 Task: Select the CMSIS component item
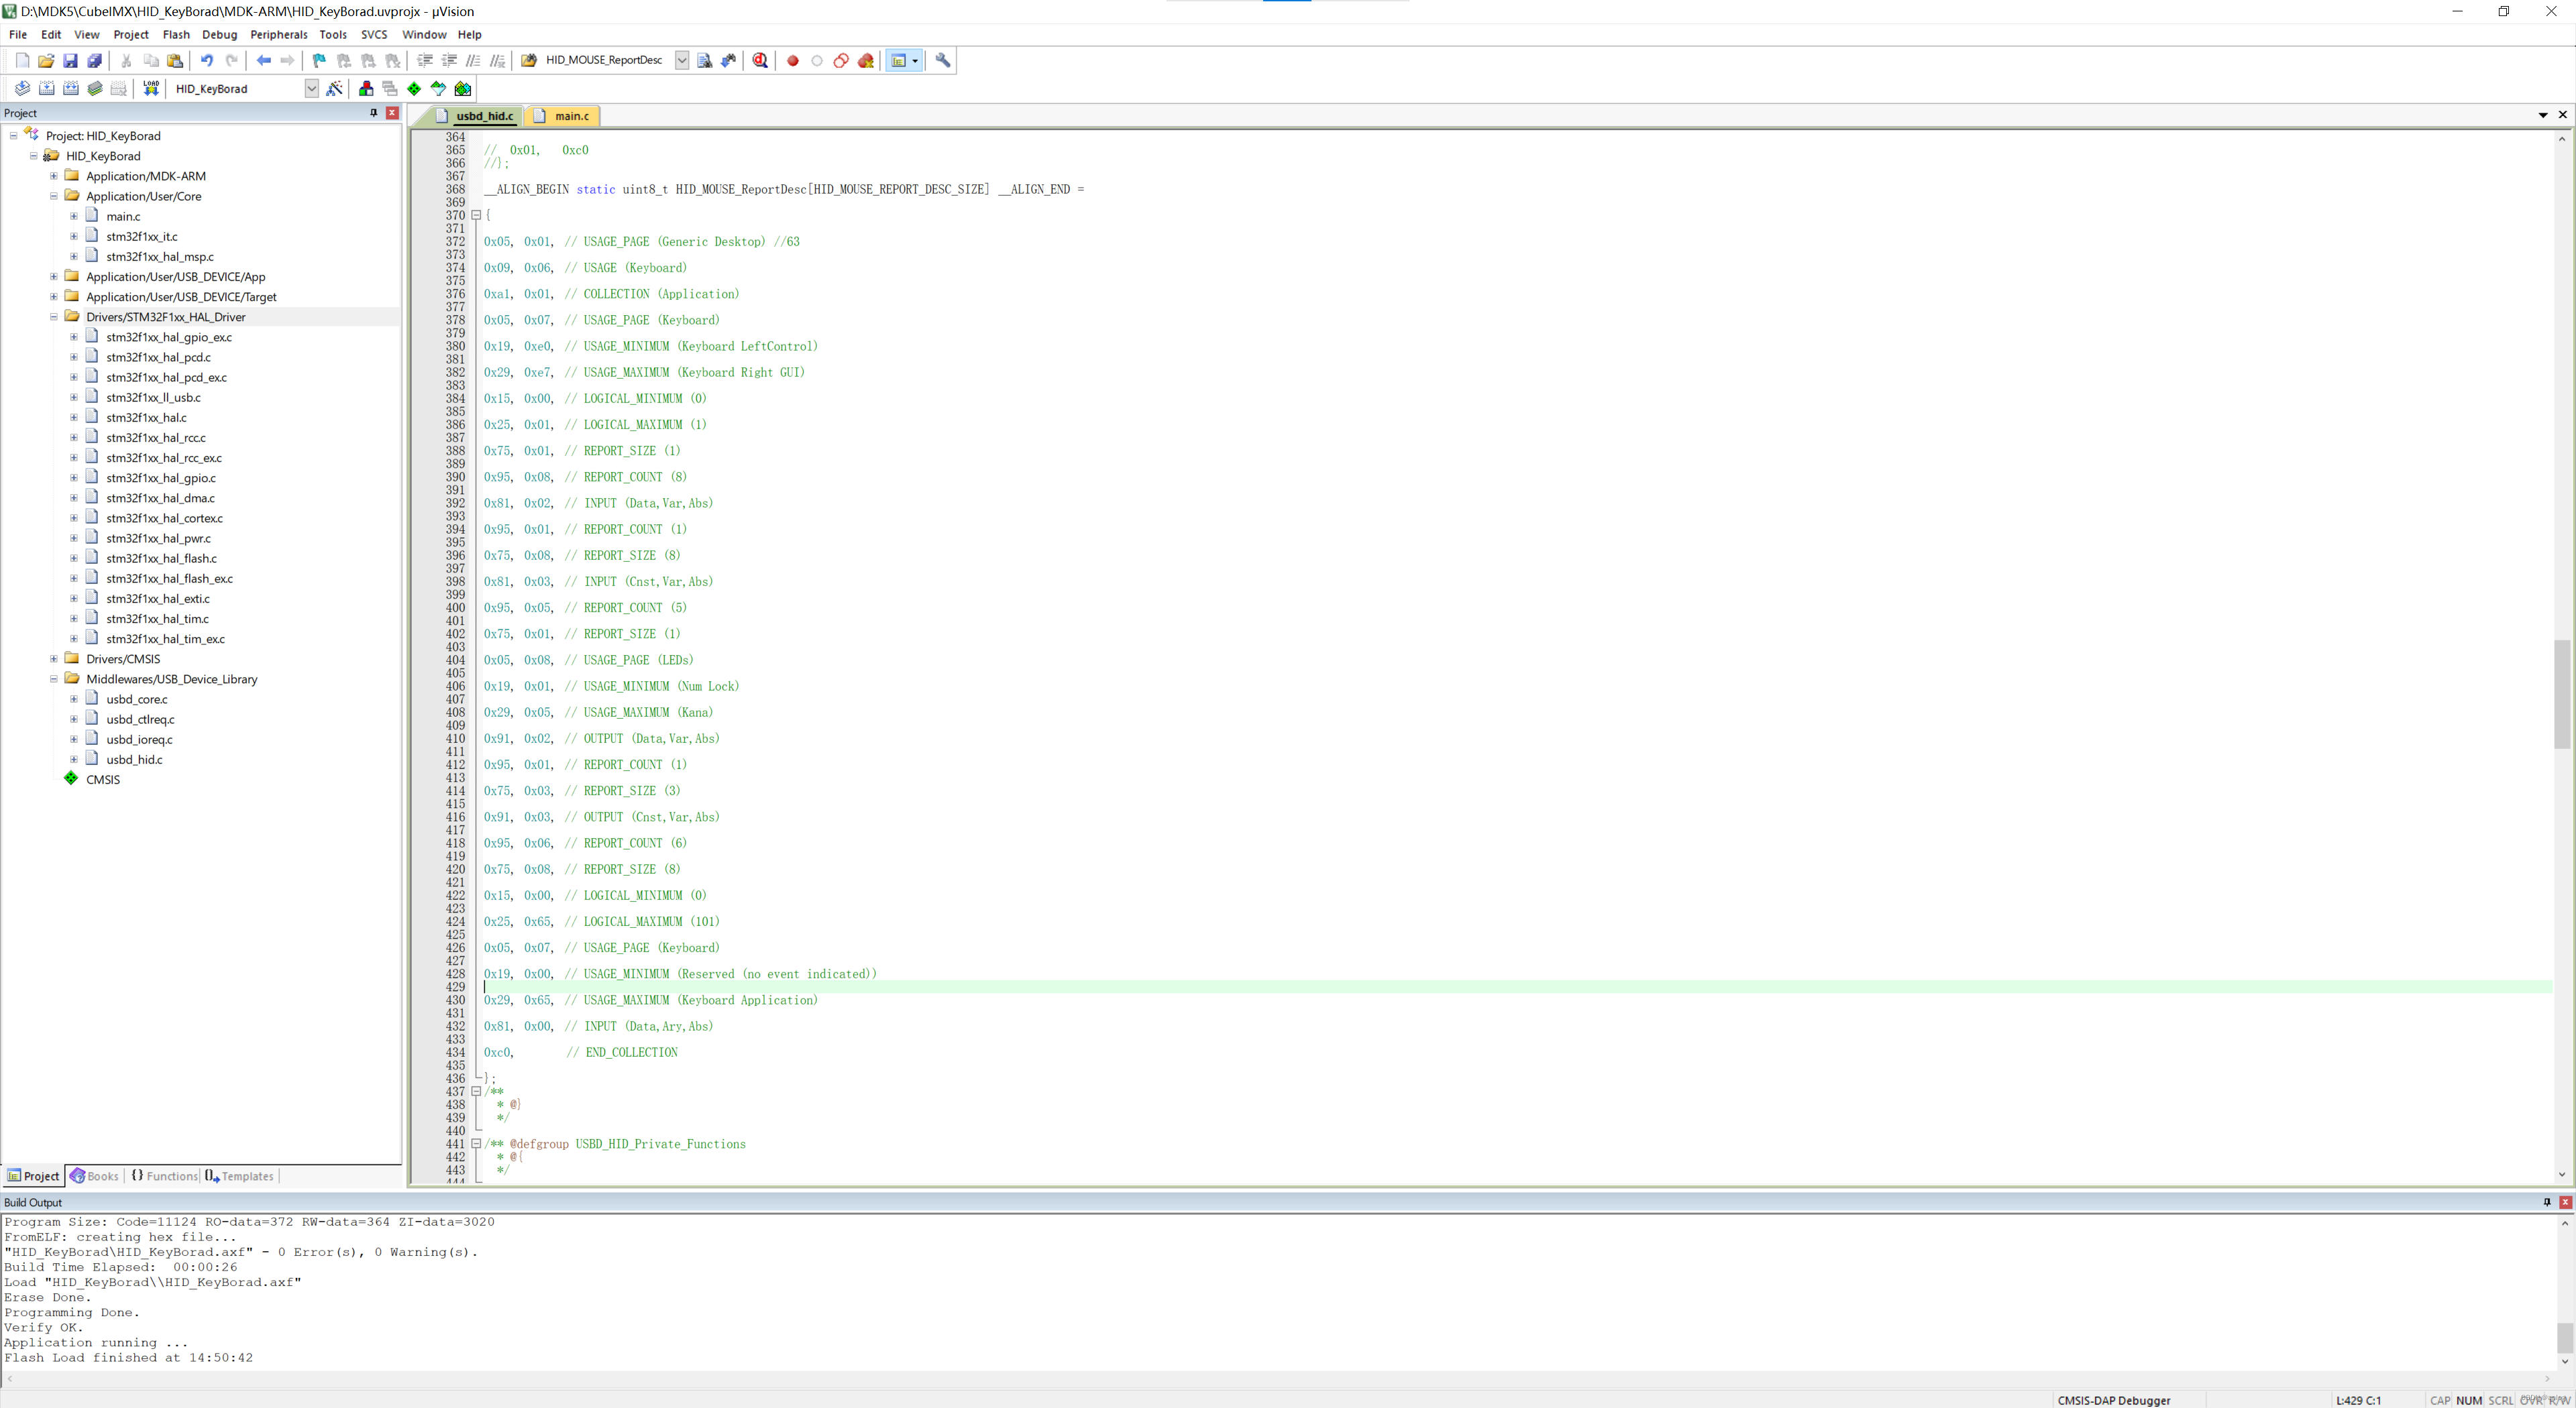103,780
